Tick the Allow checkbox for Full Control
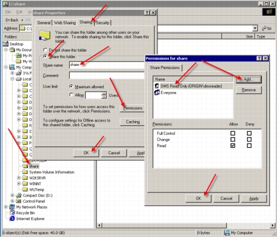 click(x=233, y=133)
